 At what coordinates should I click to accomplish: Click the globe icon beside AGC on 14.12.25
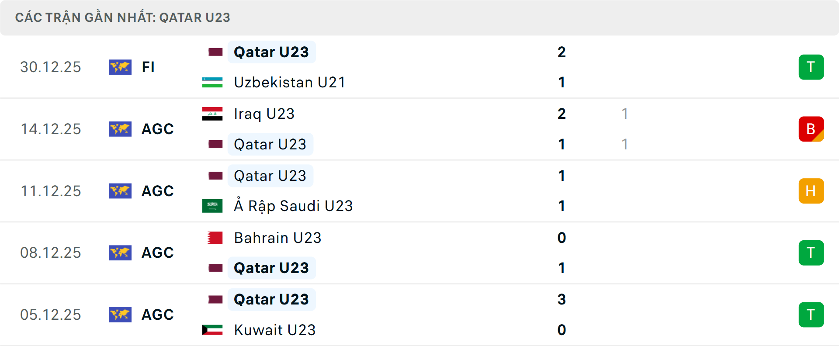click(x=120, y=129)
